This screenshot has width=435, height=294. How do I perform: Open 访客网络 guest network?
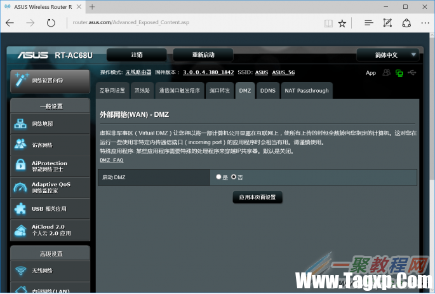coord(50,145)
